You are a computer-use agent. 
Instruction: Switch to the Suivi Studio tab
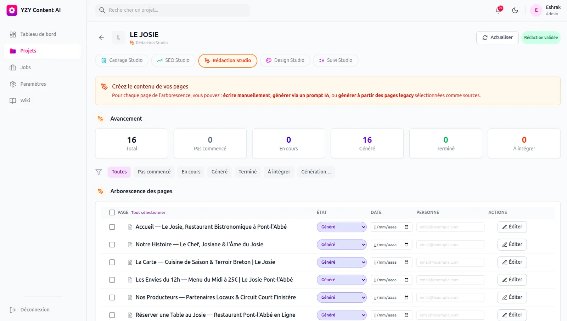336,61
